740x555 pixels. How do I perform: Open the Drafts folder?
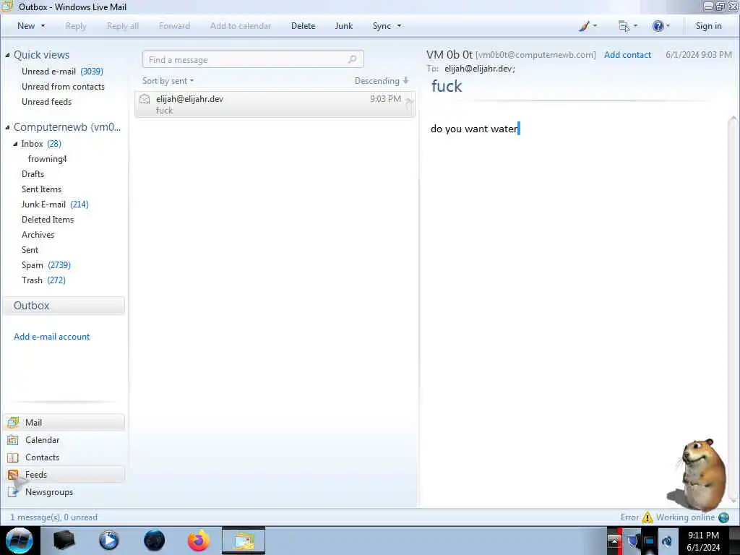[33, 173]
